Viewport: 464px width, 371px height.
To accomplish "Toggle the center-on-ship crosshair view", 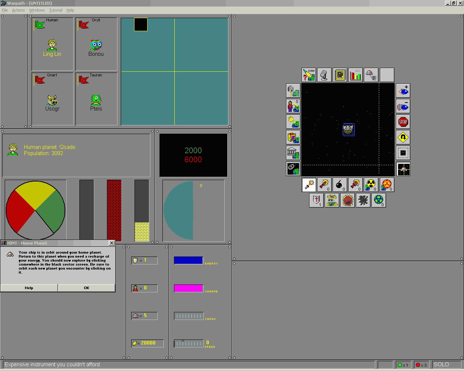I will click(403, 169).
